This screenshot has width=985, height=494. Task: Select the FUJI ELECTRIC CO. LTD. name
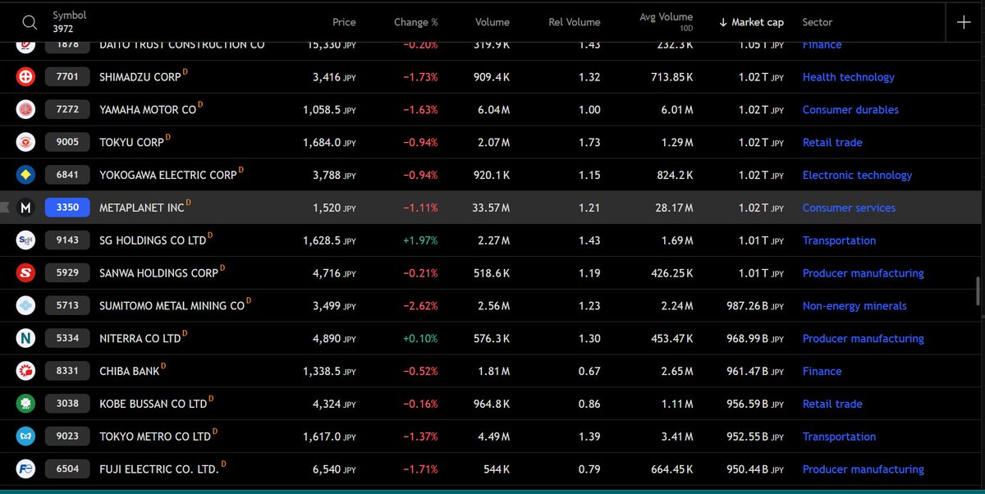[159, 470]
